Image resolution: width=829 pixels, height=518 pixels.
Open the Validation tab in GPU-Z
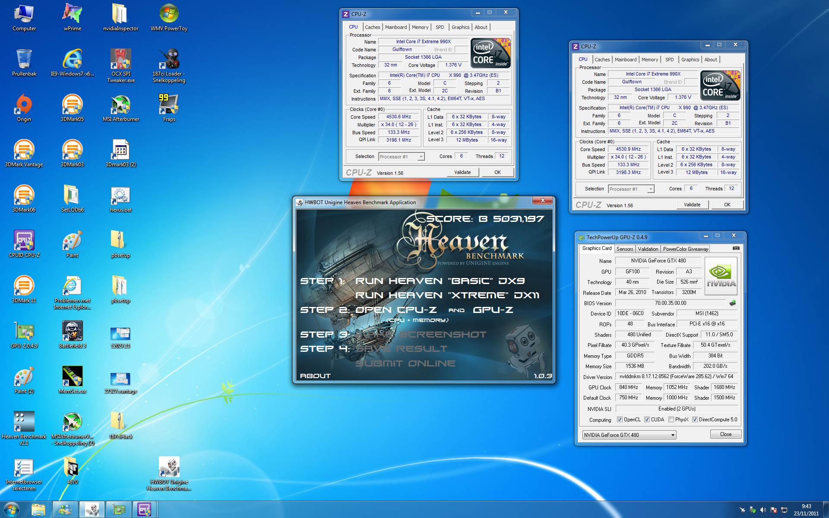(x=648, y=249)
